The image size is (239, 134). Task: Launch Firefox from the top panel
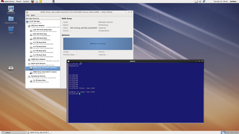pos(32,2)
